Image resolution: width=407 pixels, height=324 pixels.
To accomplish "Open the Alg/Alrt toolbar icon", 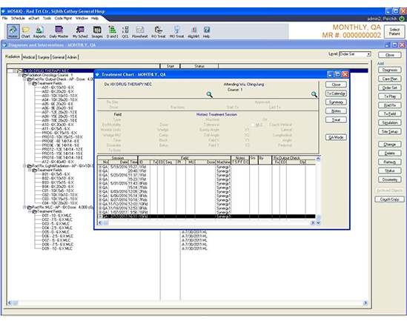I will pyautogui.click(x=193, y=32).
